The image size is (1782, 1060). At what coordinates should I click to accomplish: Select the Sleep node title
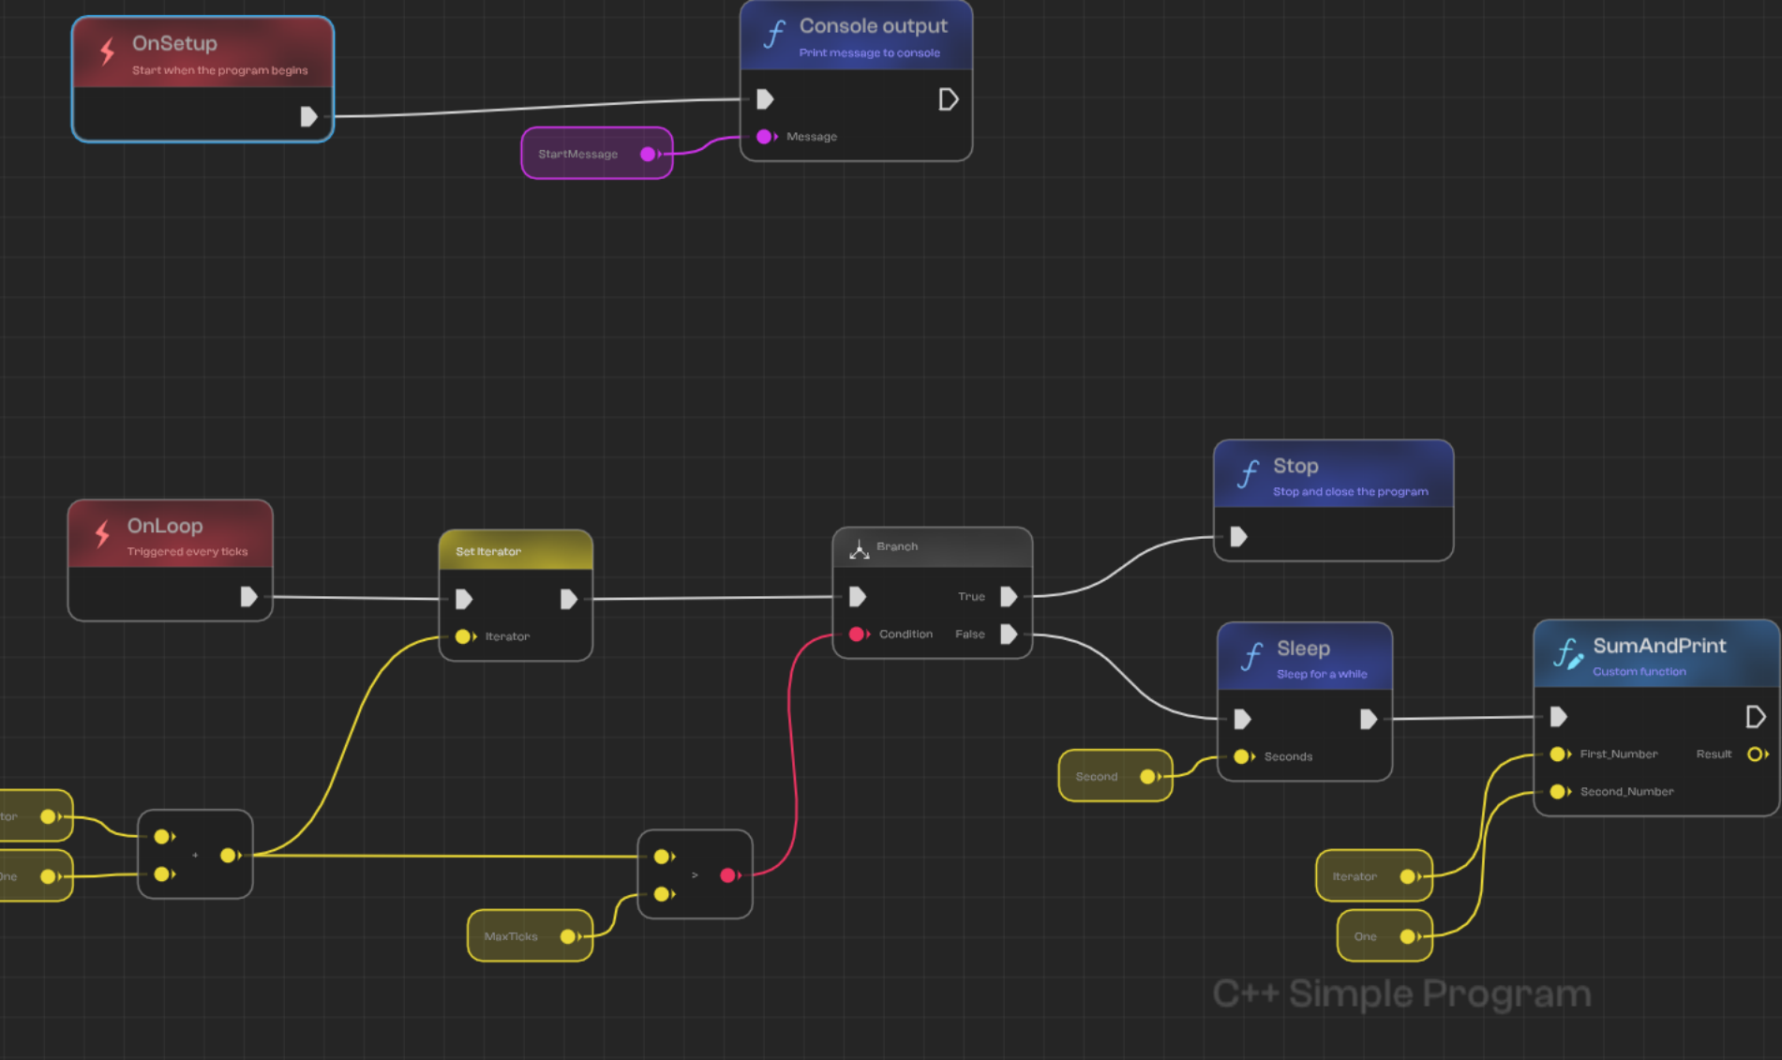pyautogui.click(x=1303, y=649)
